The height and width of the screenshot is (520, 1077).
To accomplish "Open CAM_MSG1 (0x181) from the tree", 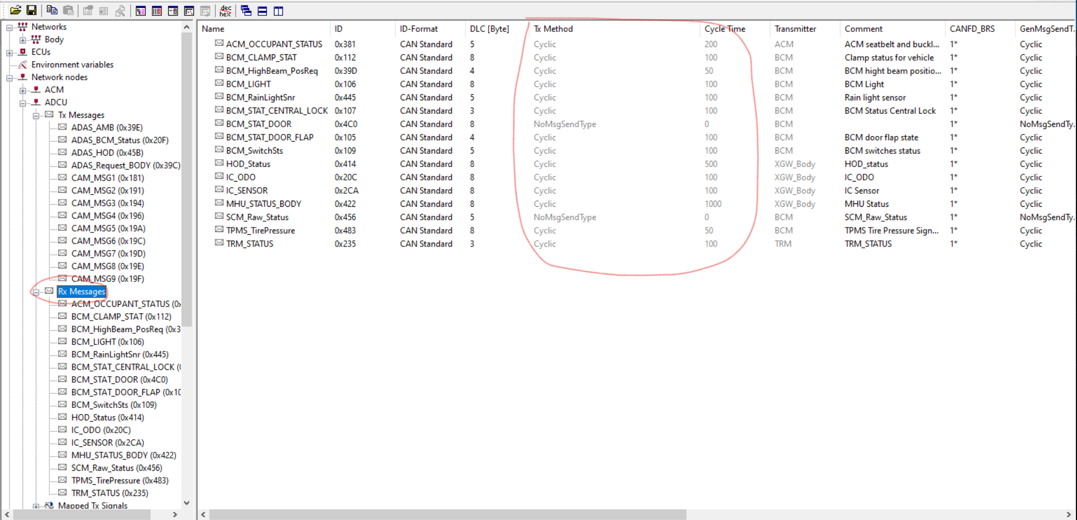I will pos(106,178).
